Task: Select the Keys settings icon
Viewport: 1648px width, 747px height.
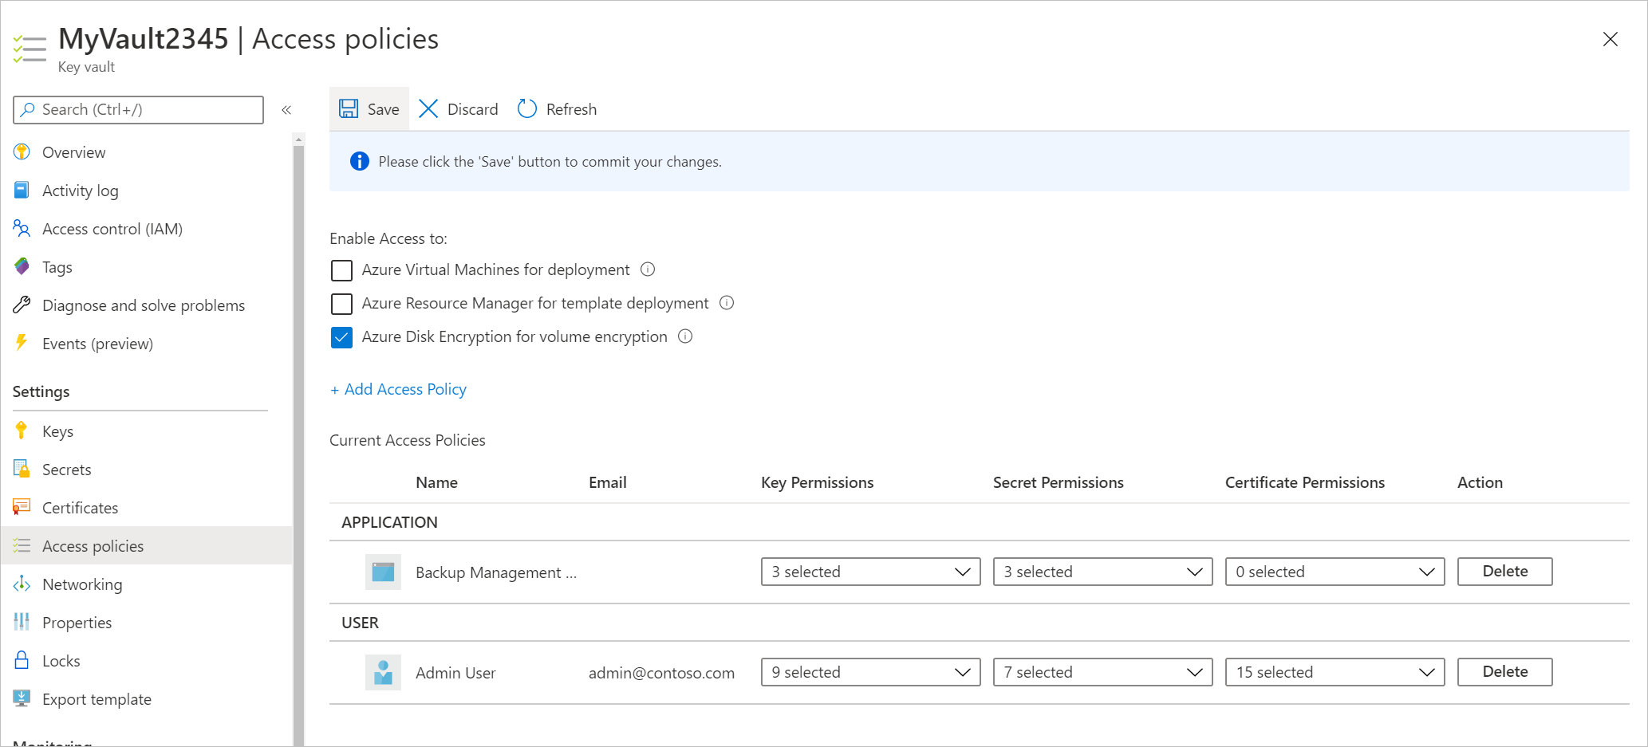Action: tap(22, 431)
